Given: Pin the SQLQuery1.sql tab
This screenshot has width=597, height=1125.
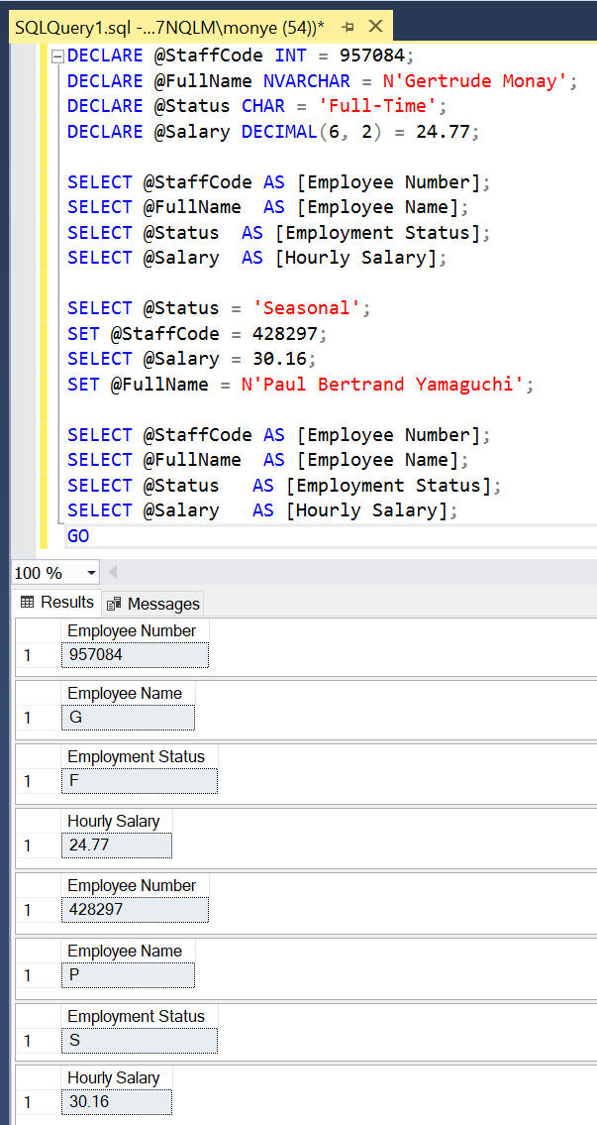Looking at the screenshot, I should point(348,27).
